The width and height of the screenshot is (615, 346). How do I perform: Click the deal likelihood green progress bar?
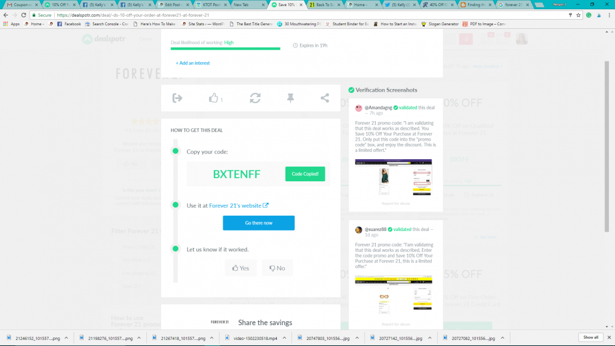(226, 49)
